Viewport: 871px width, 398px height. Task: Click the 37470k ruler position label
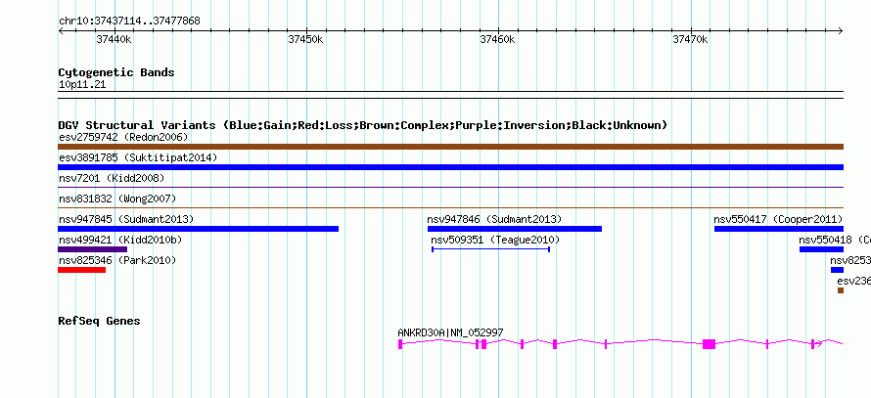point(690,39)
